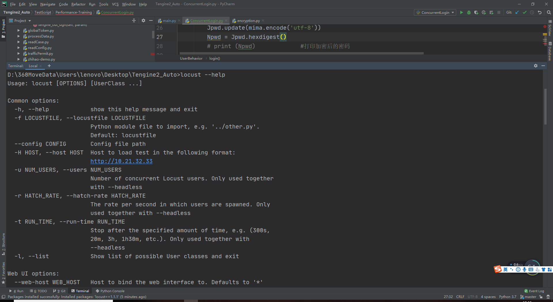Hide the Project tool window
The width and height of the screenshot is (553, 302).
[x=151, y=20]
